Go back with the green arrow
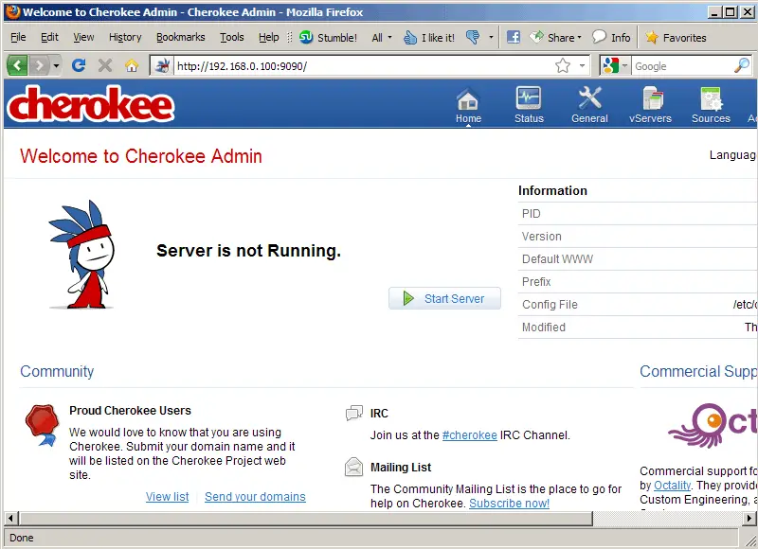The height and width of the screenshot is (549, 758). pos(17,65)
